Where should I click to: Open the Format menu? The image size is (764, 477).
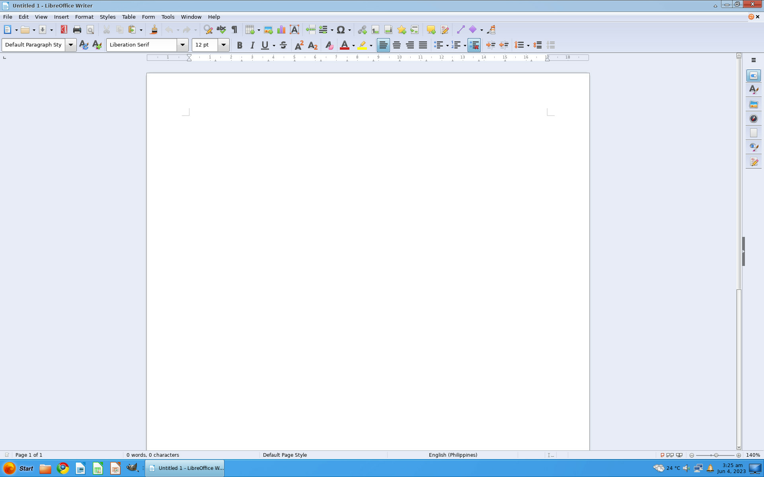84,17
